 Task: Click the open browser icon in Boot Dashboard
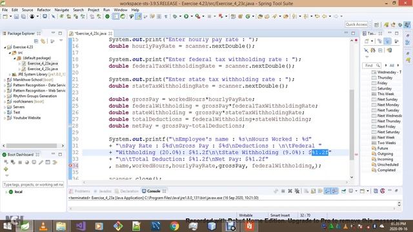[27, 162]
